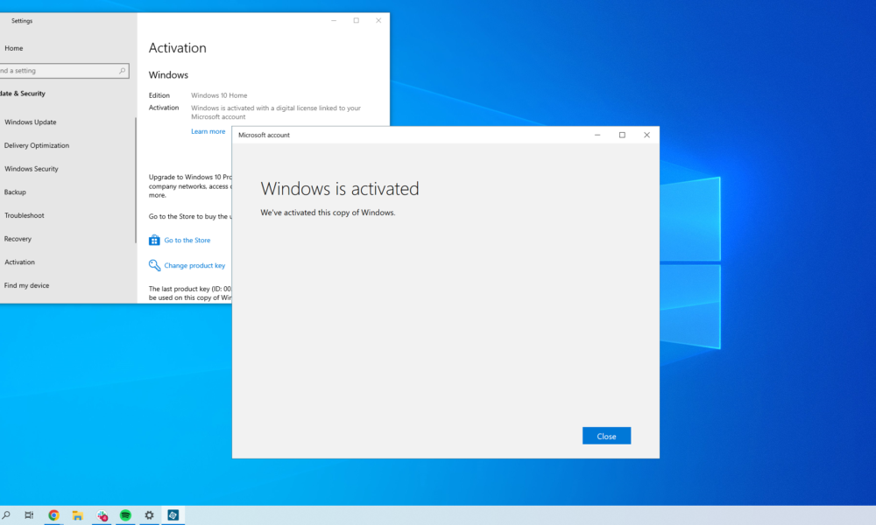Dismiss the activation dialog with the Close button
This screenshot has height=525, width=876.
(x=606, y=435)
